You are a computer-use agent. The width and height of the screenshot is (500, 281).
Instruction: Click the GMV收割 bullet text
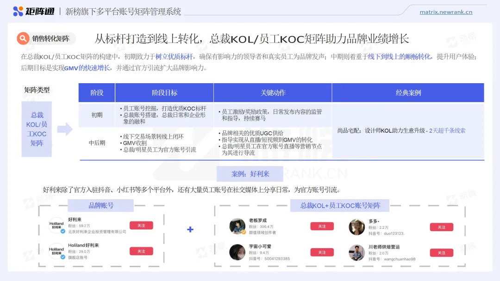[135, 143]
